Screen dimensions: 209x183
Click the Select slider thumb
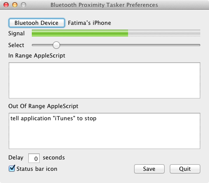[x=56, y=45]
